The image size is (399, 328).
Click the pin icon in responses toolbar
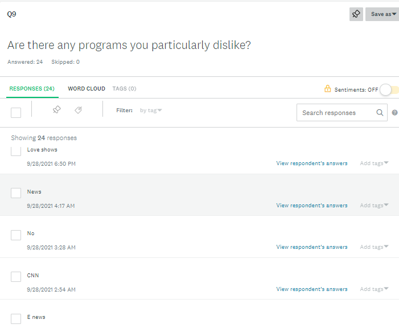(56, 110)
